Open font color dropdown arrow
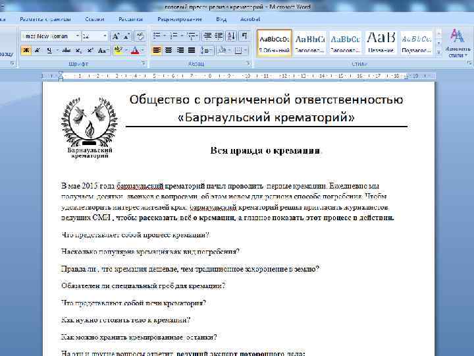Viewport: 474px width, 356px height. pos(143,50)
